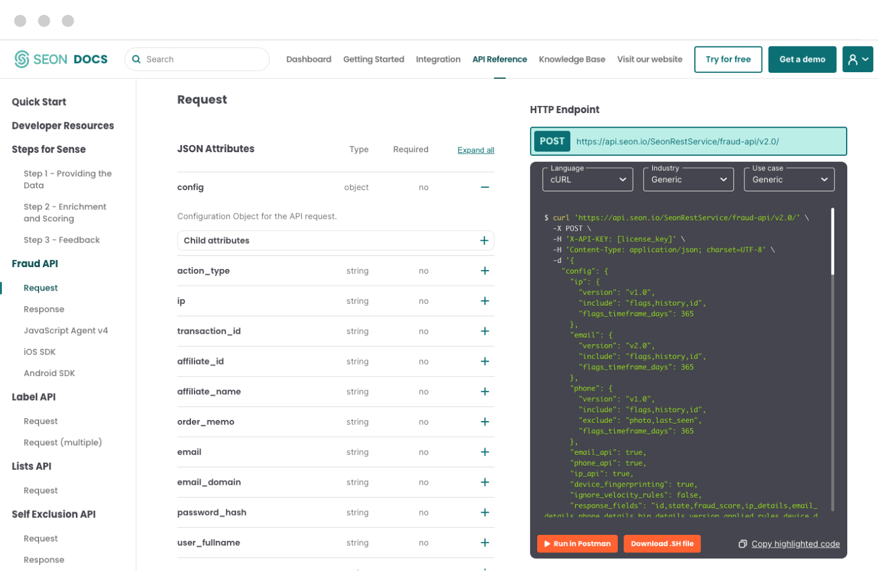The image size is (878, 580).
Task: Expand the order_memo attribute row
Action: [x=485, y=422]
